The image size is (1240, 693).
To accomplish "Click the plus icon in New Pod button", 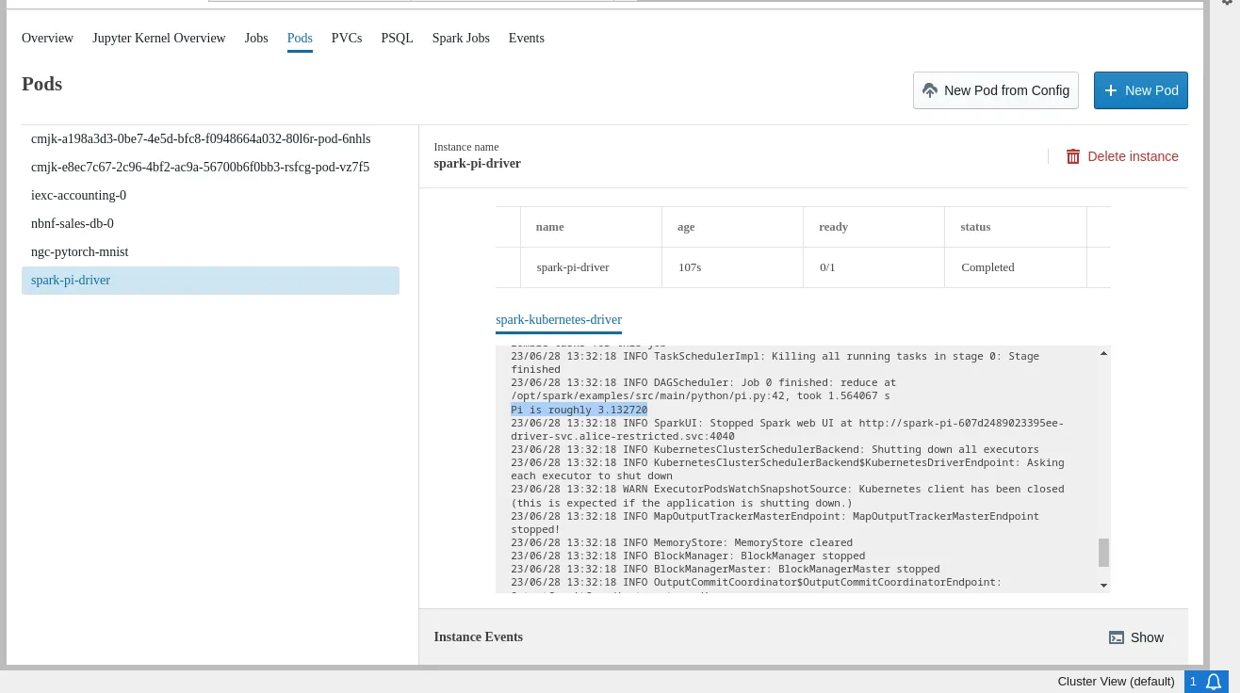I will click(x=1110, y=90).
